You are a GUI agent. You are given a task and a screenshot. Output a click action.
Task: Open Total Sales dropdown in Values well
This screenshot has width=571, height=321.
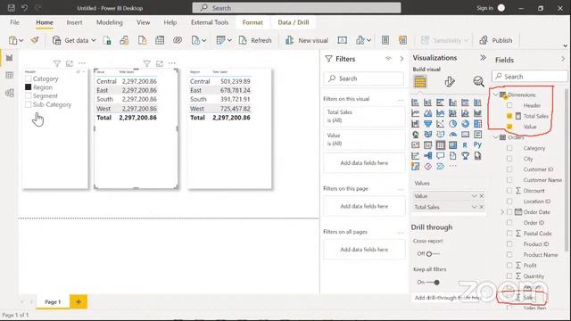(x=474, y=207)
